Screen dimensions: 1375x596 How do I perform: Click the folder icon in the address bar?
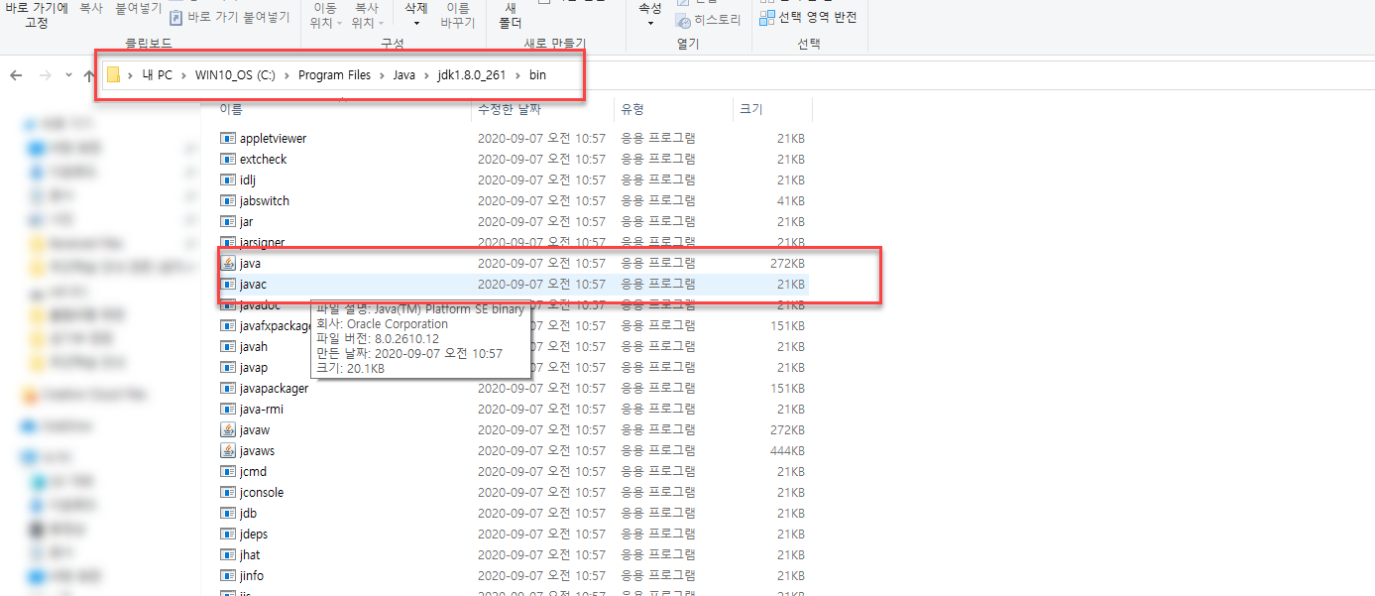pos(113,74)
